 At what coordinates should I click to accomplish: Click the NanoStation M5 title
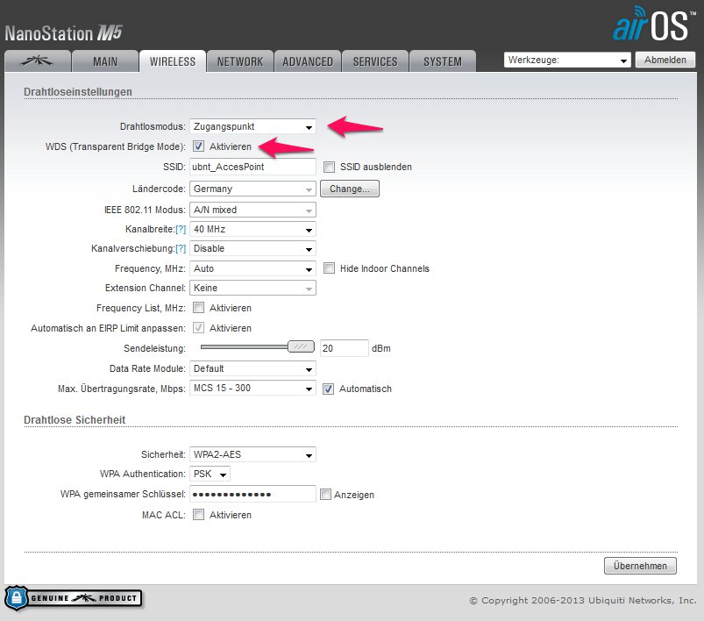tap(63, 33)
